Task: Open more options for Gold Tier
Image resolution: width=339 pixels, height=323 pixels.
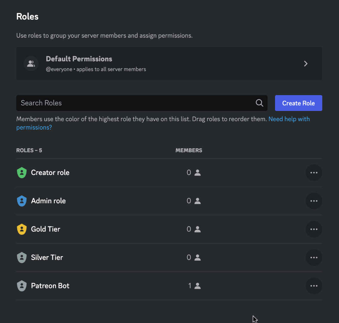Action: (314, 229)
